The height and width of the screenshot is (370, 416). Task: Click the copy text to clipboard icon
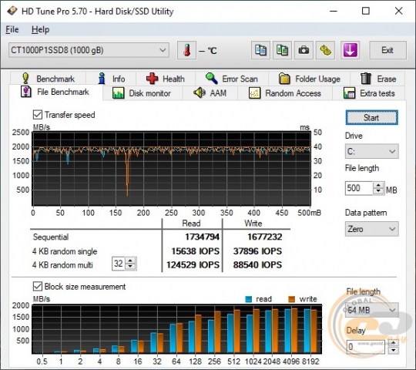[260, 50]
